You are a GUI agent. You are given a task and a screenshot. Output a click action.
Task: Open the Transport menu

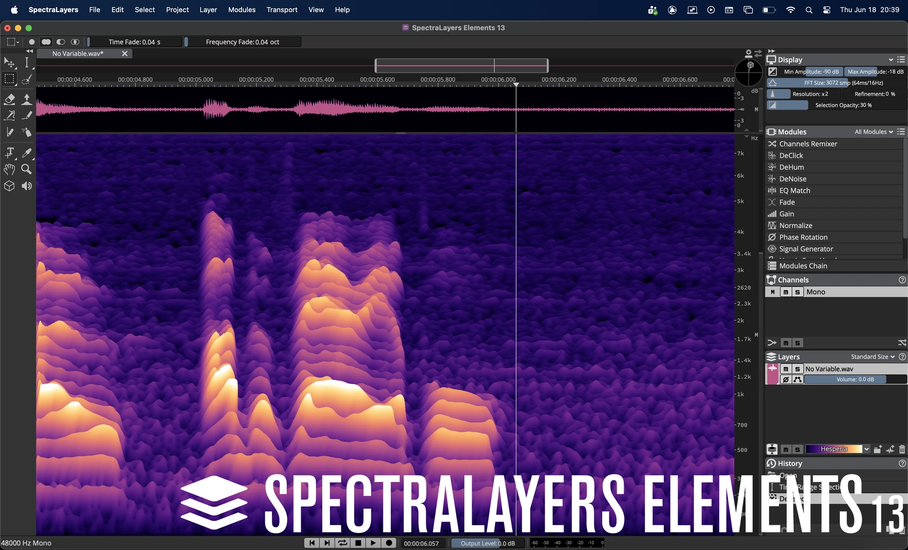[x=282, y=10]
